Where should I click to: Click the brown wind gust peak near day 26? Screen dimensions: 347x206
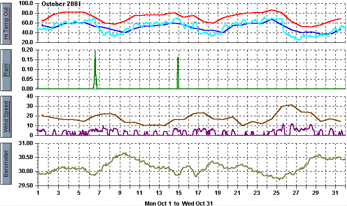[x=290, y=105]
